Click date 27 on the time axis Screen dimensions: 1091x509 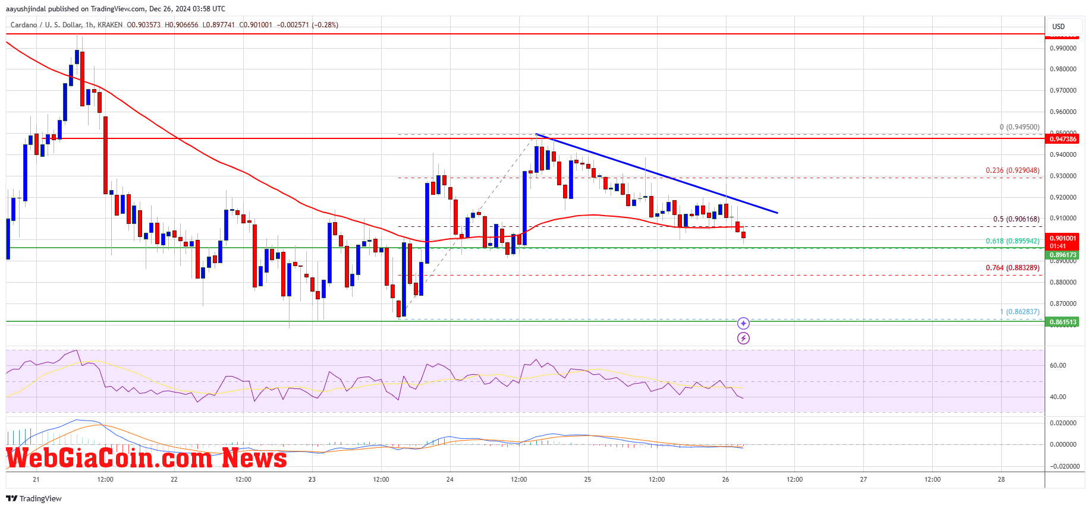click(863, 480)
